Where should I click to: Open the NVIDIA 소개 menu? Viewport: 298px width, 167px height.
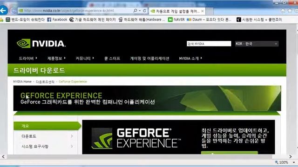tap(190, 58)
